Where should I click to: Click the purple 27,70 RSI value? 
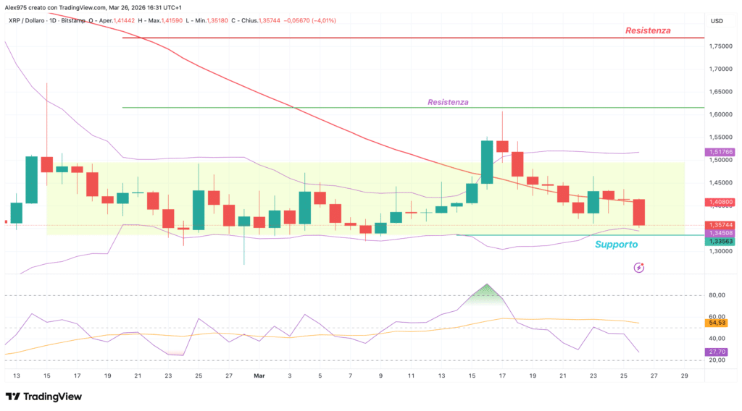[x=717, y=352]
